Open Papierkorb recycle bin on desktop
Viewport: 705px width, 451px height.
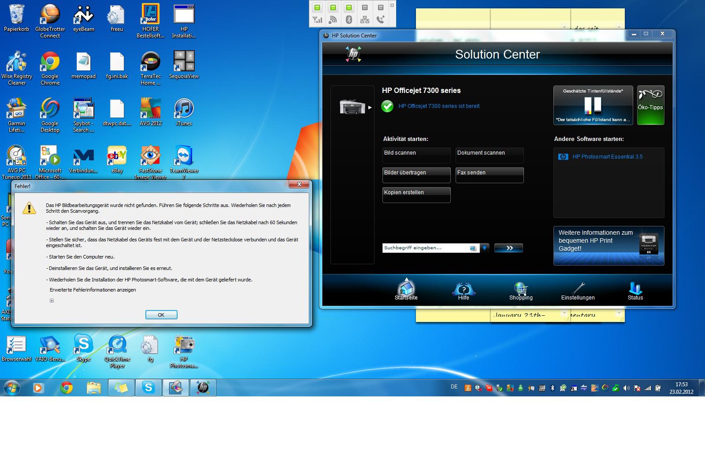[x=16, y=18]
